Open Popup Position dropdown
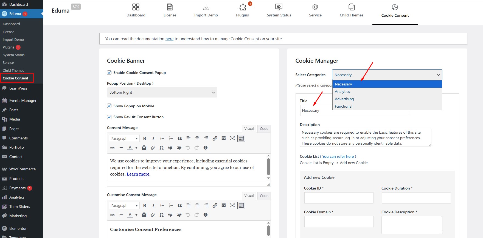 click(162, 93)
